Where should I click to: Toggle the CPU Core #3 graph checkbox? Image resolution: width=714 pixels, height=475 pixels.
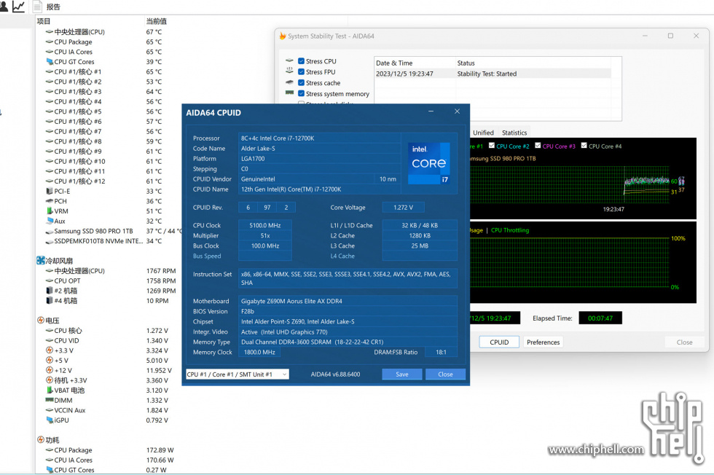538,146
